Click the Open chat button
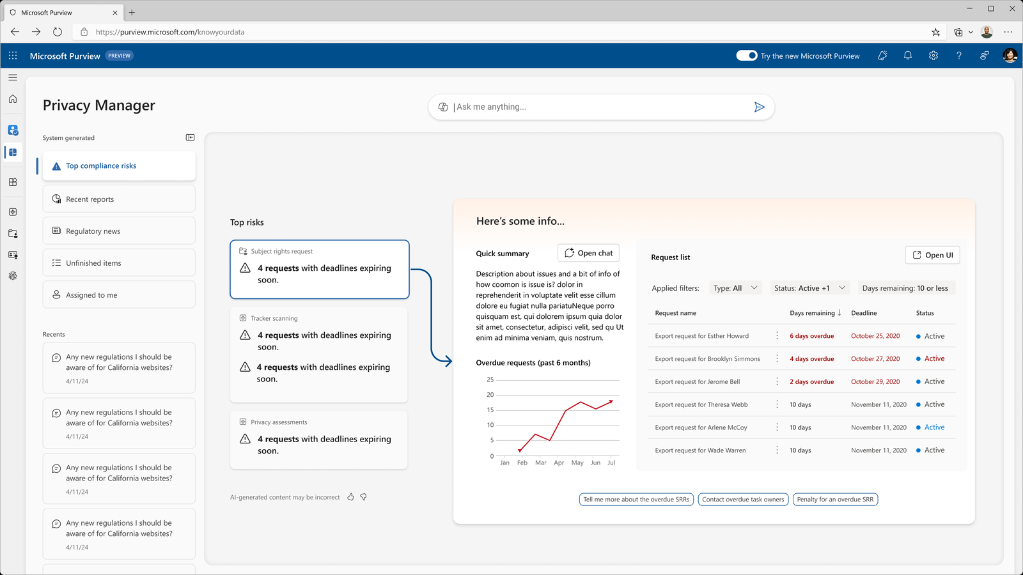1023x575 pixels. (x=588, y=253)
